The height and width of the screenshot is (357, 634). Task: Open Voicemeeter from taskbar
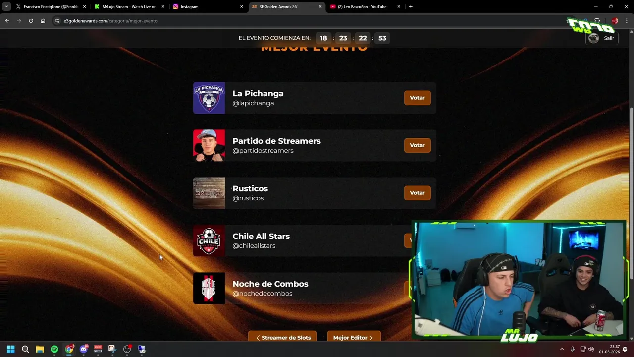coord(98,349)
